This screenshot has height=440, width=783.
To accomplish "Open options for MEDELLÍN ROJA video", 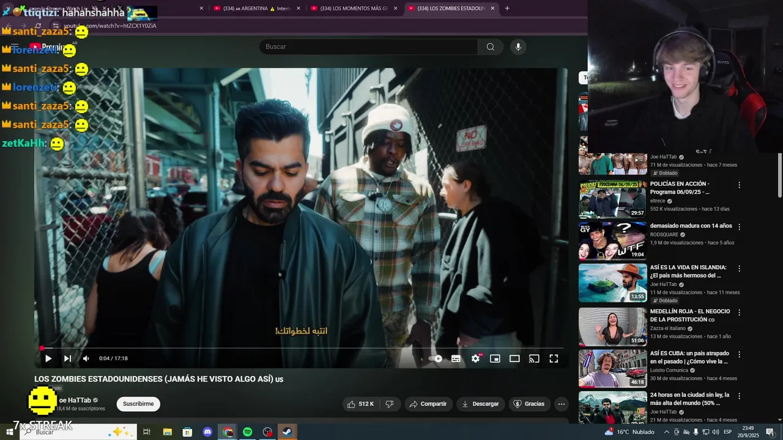I will coord(739,312).
